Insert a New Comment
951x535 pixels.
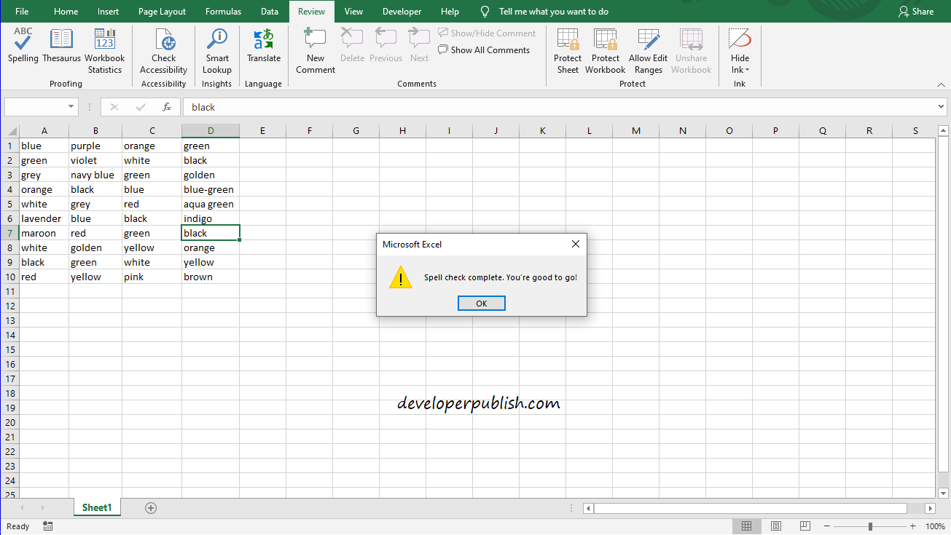pyautogui.click(x=315, y=51)
